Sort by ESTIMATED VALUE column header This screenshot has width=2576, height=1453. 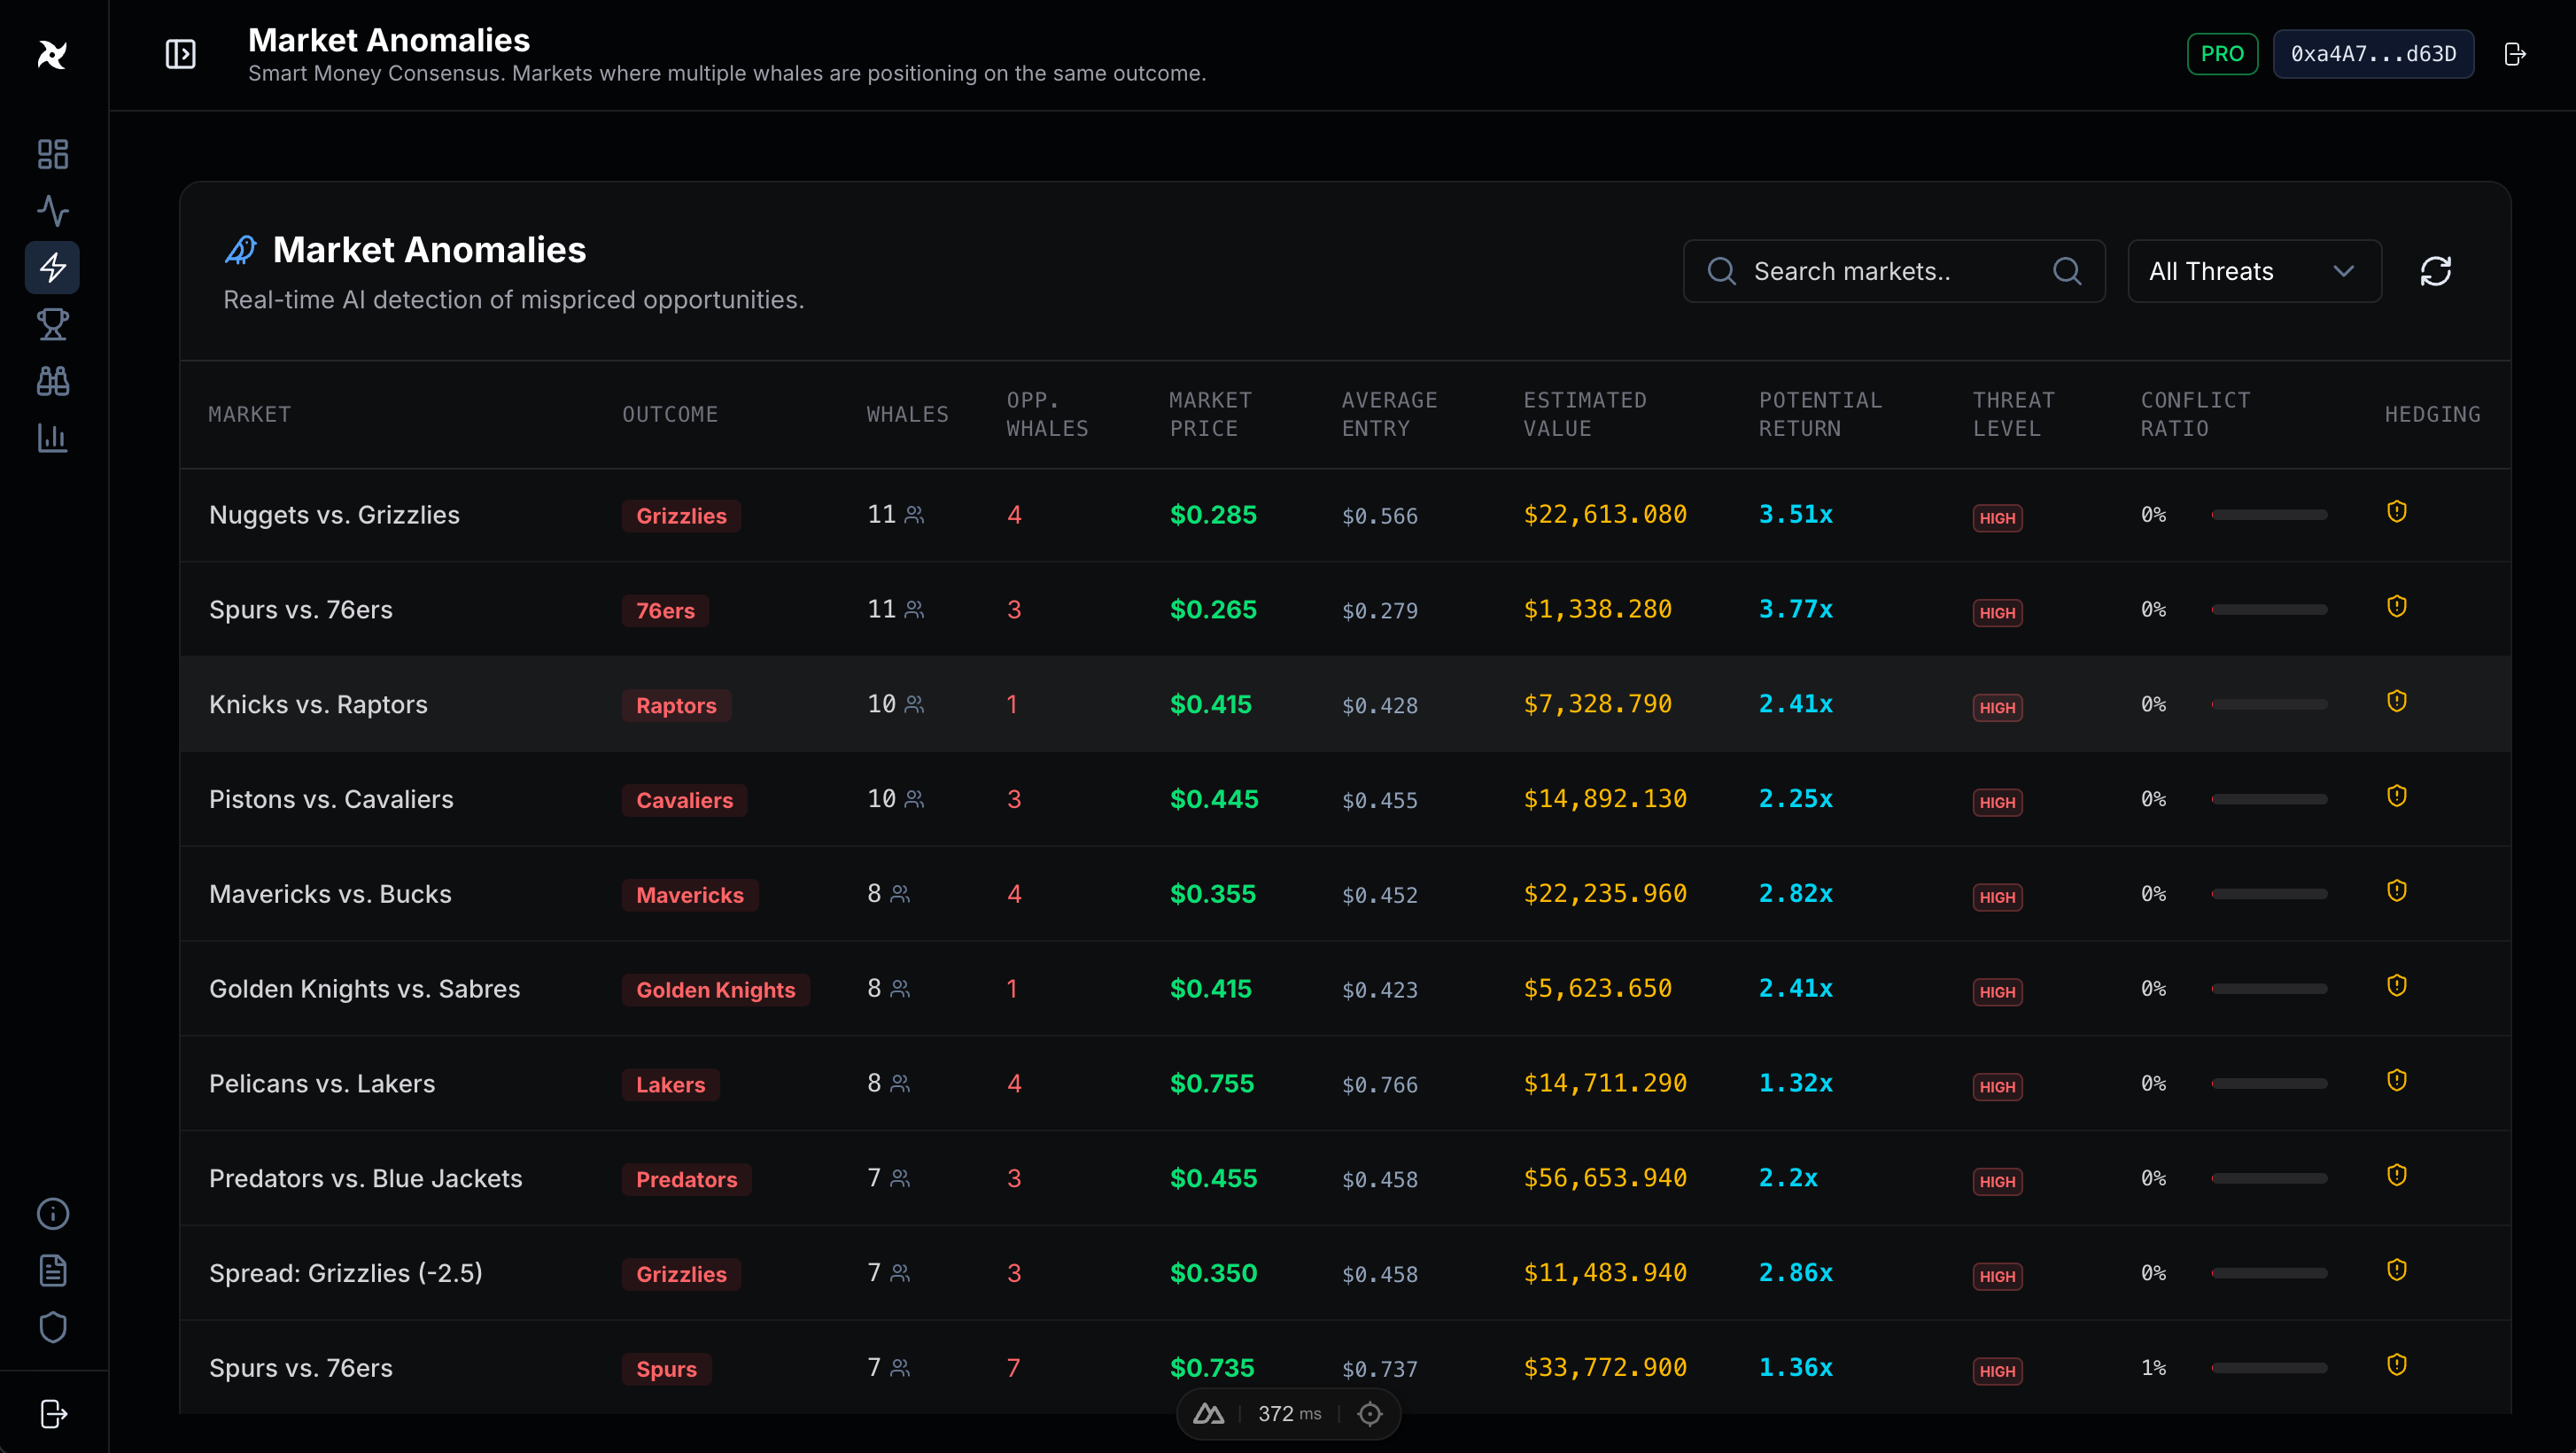coord(1584,414)
